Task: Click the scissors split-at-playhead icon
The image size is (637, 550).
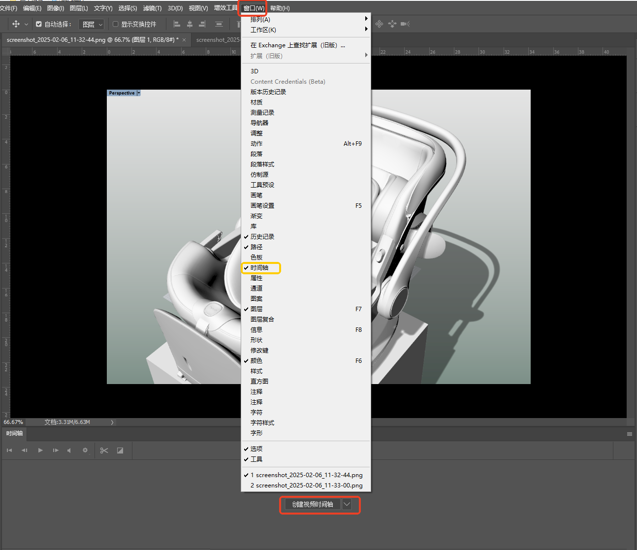Action: pyautogui.click(x=104, y=451)
